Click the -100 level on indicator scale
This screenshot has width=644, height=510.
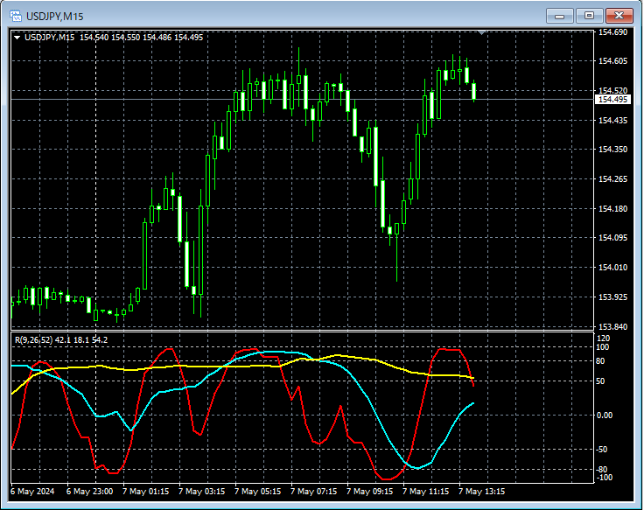[x=604, y=478]
